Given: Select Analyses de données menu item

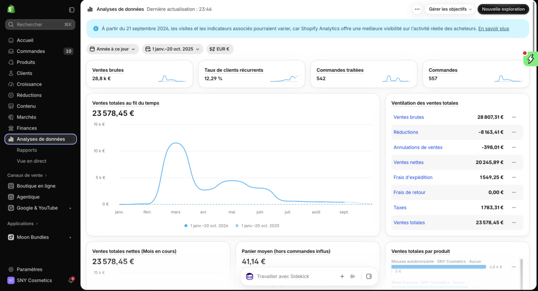Looking at the screenshot, I should coord(40,139).
